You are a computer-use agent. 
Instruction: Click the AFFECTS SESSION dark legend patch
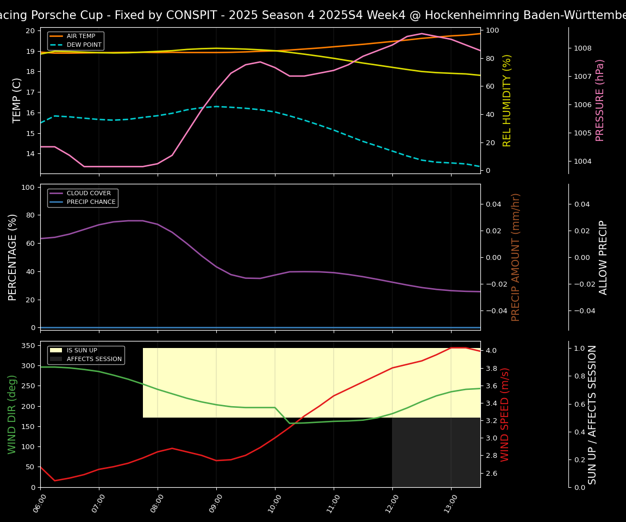coord(57,359)
